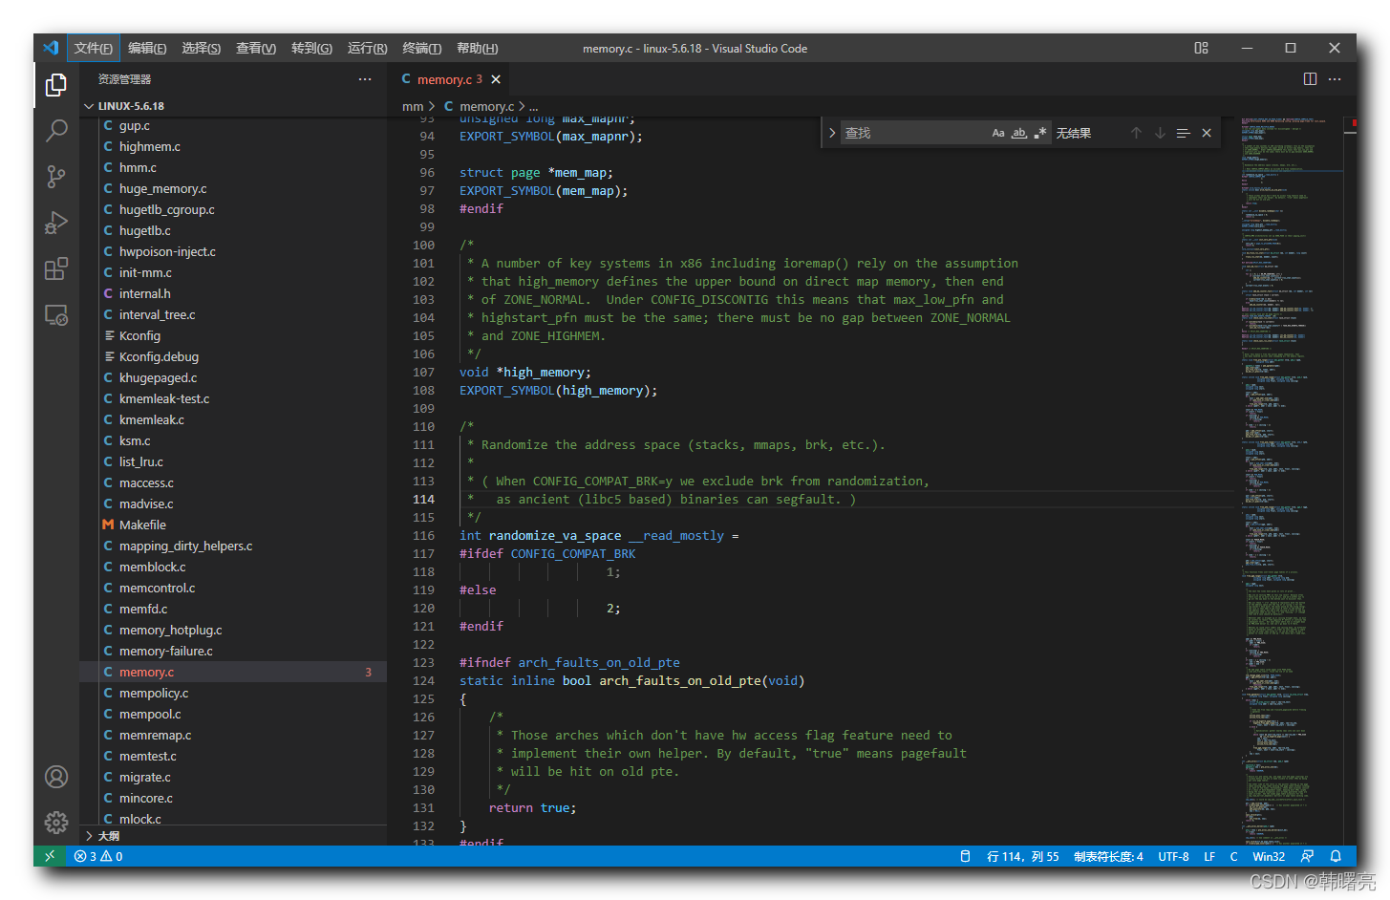Click the split editor right icon
1390x900 pixels.
(x=1310, y=79)
